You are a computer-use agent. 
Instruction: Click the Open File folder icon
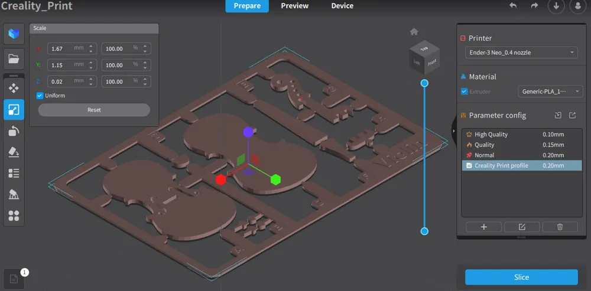click(14, 58)
